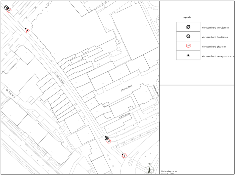Click the 'Verkeersbord draagconstructie' label text

[x=218, y=56]
